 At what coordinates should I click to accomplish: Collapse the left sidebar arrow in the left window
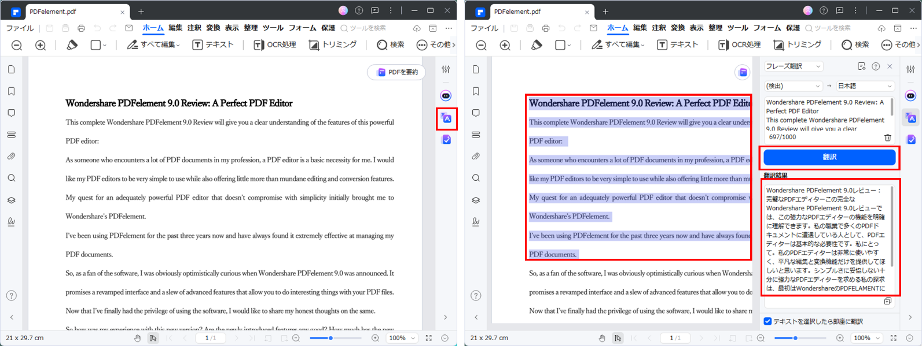coord(12,317)
